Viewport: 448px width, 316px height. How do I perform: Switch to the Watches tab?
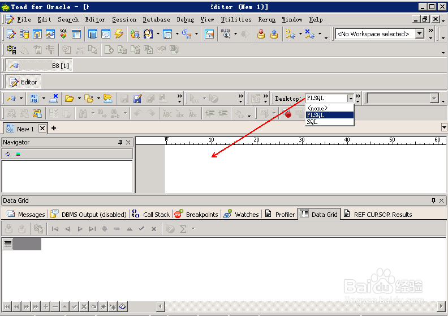pyautogui.click(x=241, y=215)
